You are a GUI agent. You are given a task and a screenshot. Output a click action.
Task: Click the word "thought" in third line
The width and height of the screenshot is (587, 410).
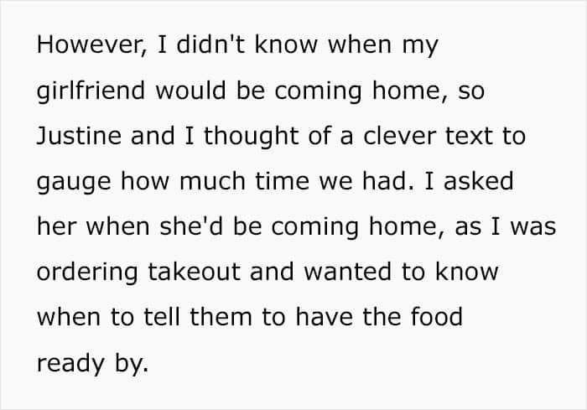click(x=251, y=137)
